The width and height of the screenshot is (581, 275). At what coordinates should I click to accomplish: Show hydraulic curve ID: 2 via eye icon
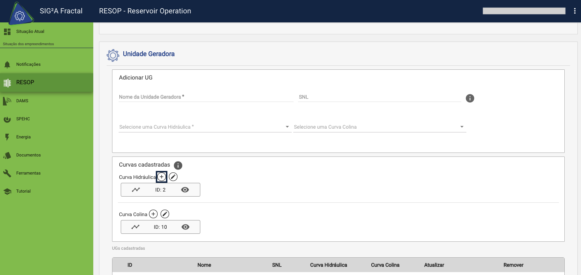[185, 190]
